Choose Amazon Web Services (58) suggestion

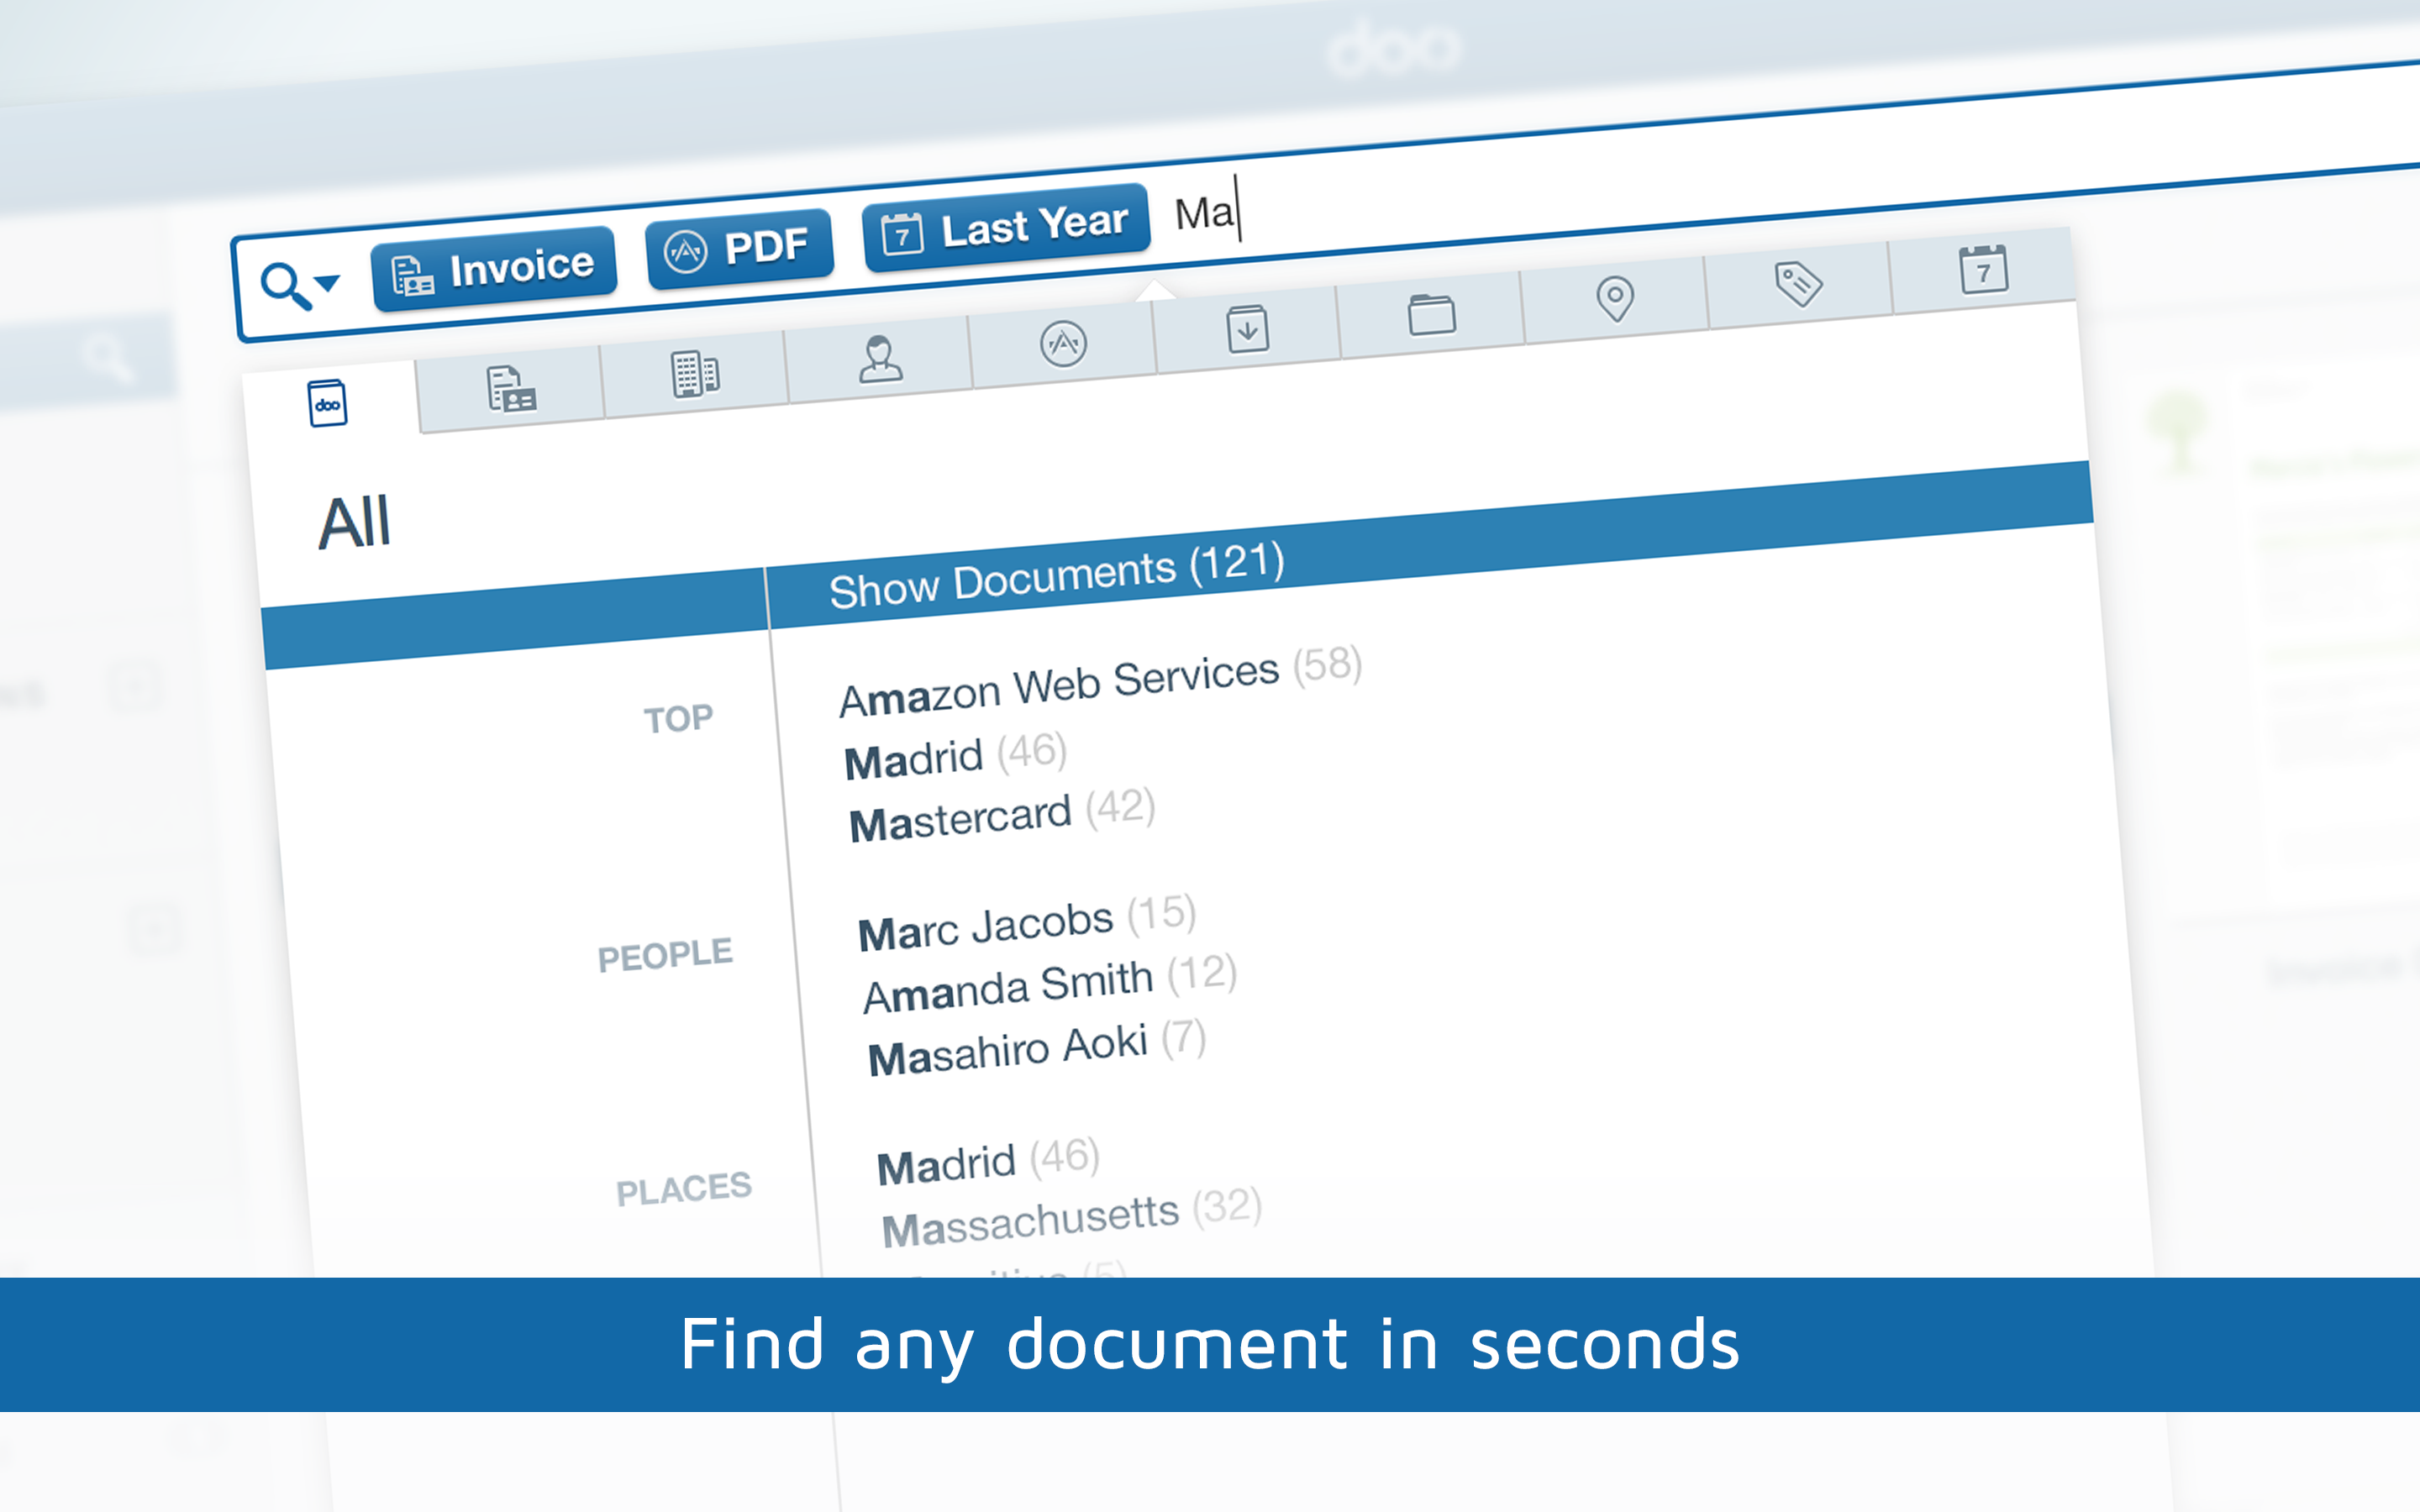[1100, 683]
